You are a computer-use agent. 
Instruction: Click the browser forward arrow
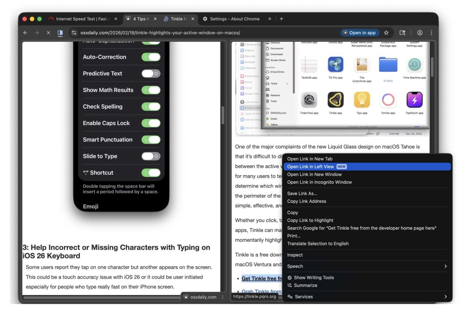(37, 33)
